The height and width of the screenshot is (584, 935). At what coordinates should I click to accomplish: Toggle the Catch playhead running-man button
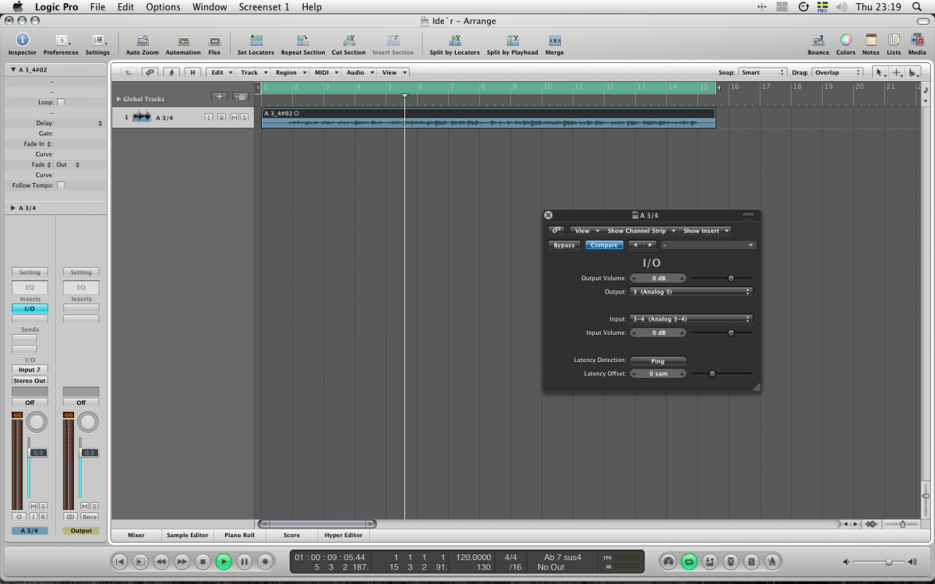click(171, 72)
